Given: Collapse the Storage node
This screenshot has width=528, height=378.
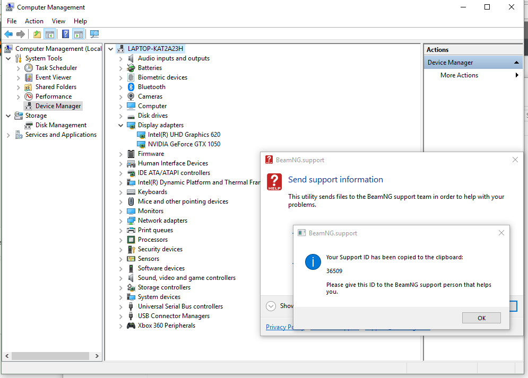Looking at the screenshot, I should coord(8,116).
